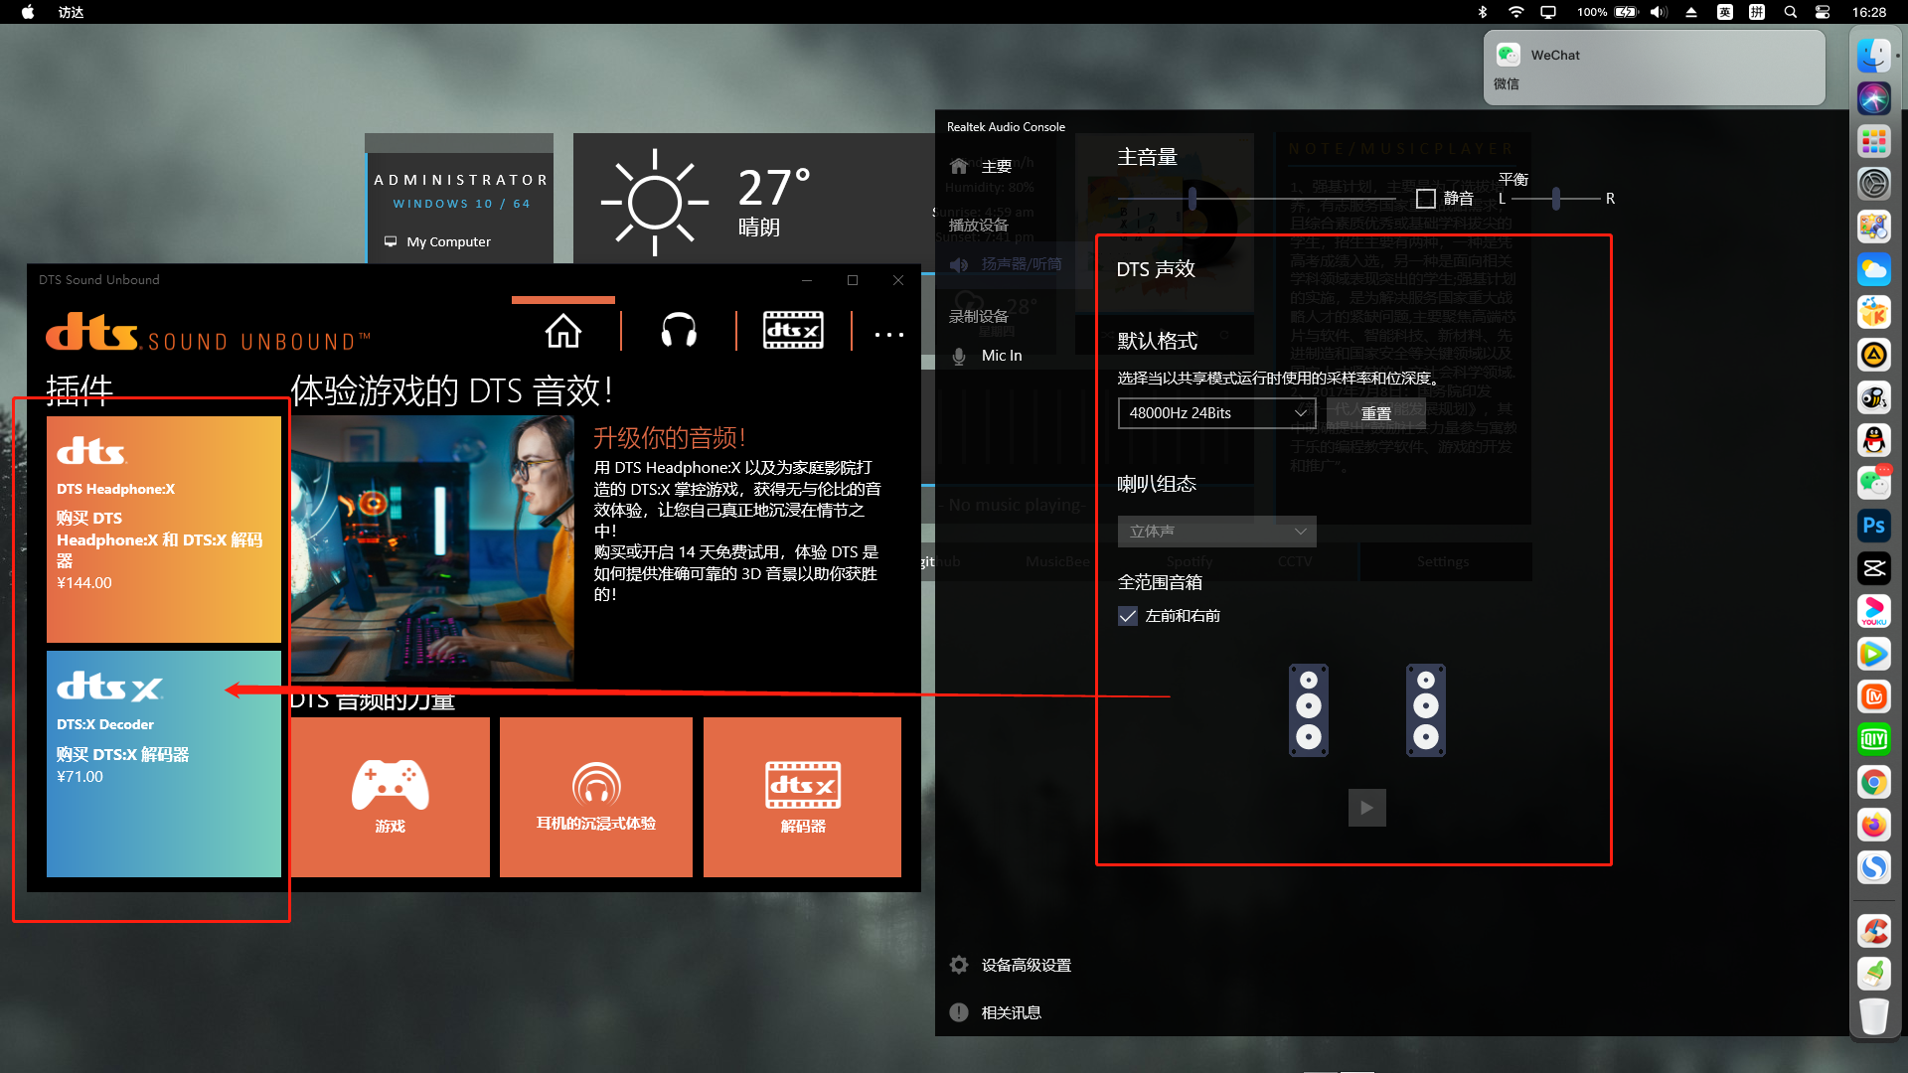Click the Wi-Fi menu bar icon

(x=1515, y=12)
